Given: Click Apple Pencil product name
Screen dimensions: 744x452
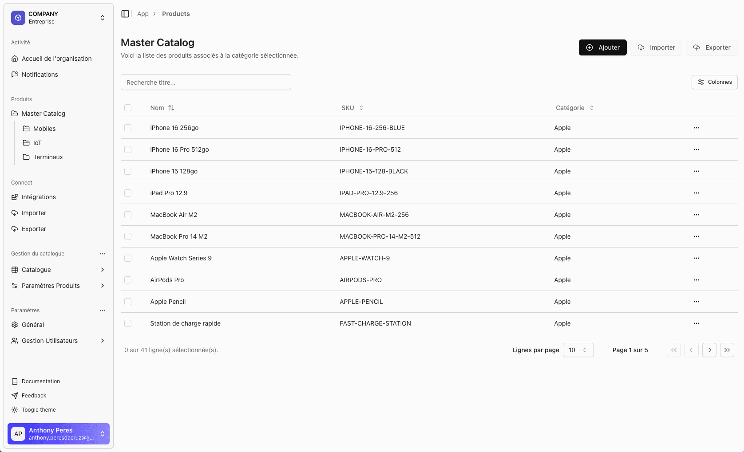Looking at the screenshot, I should point(168,302).
